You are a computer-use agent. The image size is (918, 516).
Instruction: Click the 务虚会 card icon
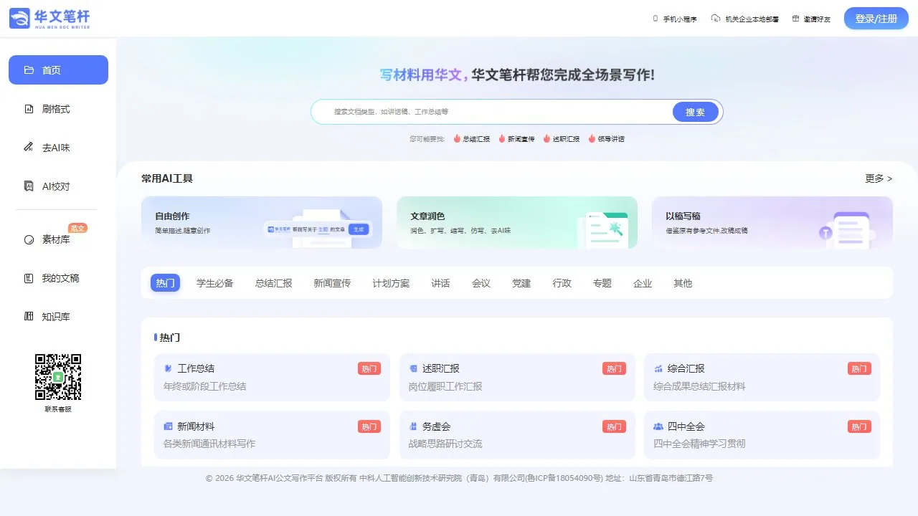click(413, 426)
